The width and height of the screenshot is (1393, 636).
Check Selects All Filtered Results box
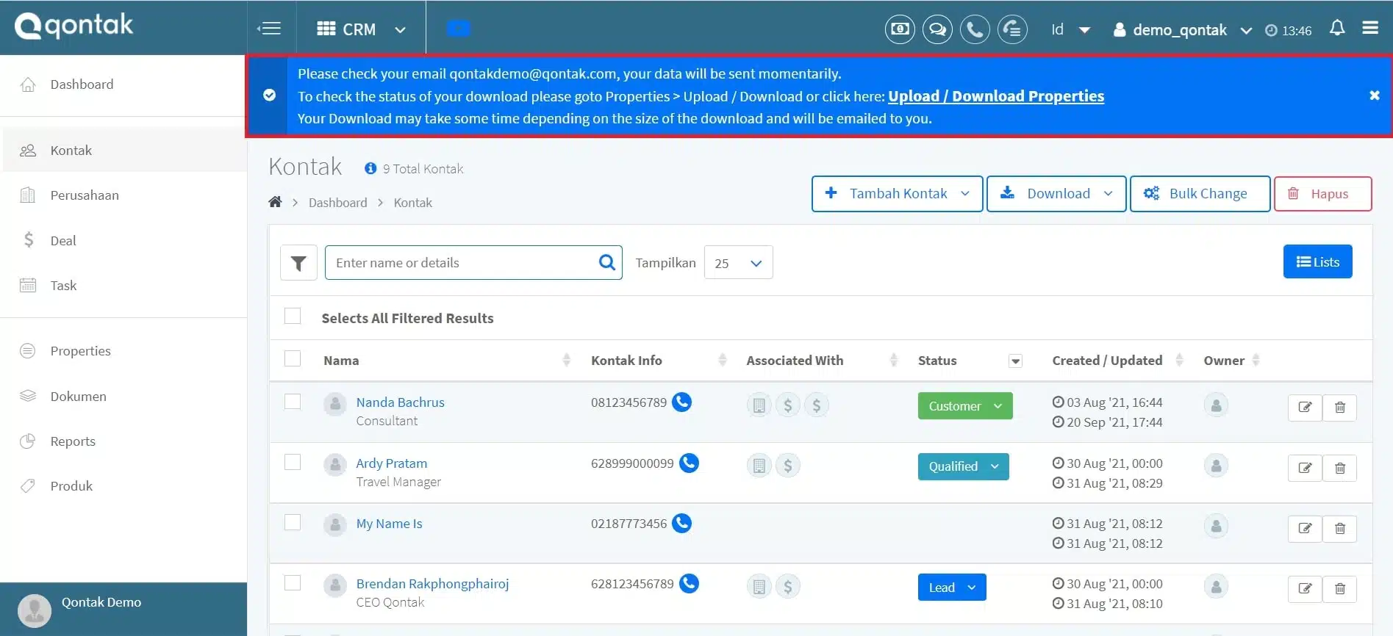293,316
